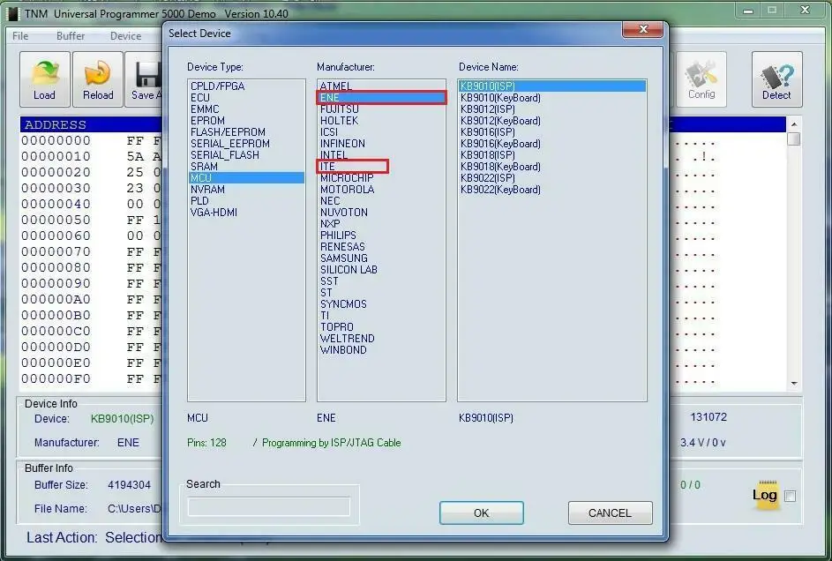Click the Log note icon
This screenshot has height=561, width=832.
(765, 495)
